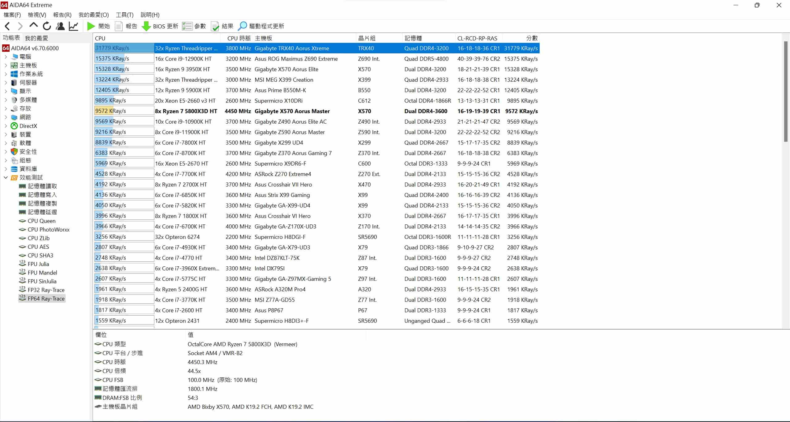Select the DirectX tree item

click(24, 126)
